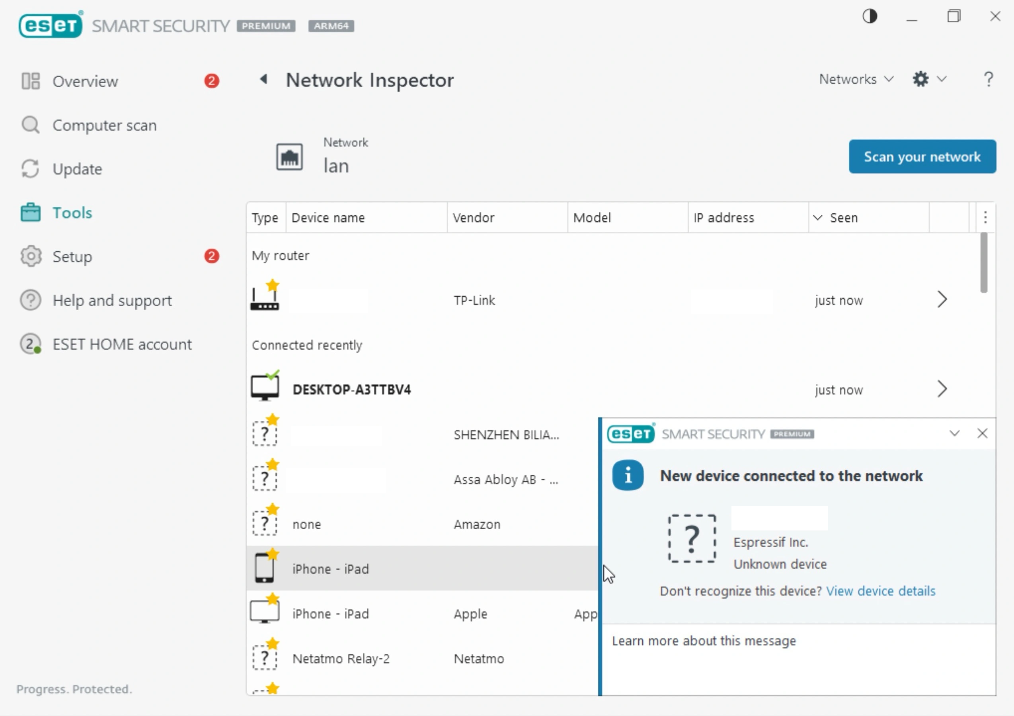Open Computer scan from sidebar

[x=105, y=125]
